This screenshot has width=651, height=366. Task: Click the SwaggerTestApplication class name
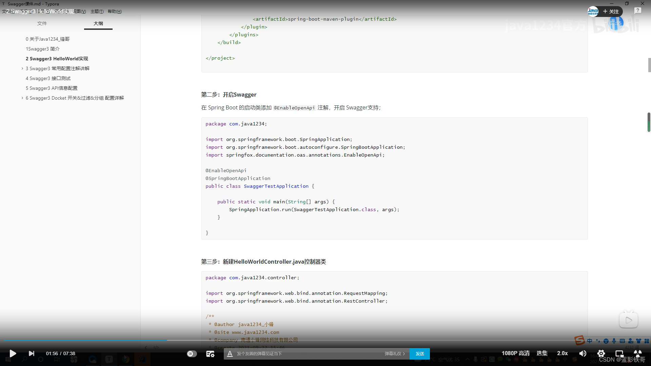click(x=276, y=186)
